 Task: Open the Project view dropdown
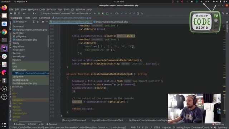coord(20,21)
